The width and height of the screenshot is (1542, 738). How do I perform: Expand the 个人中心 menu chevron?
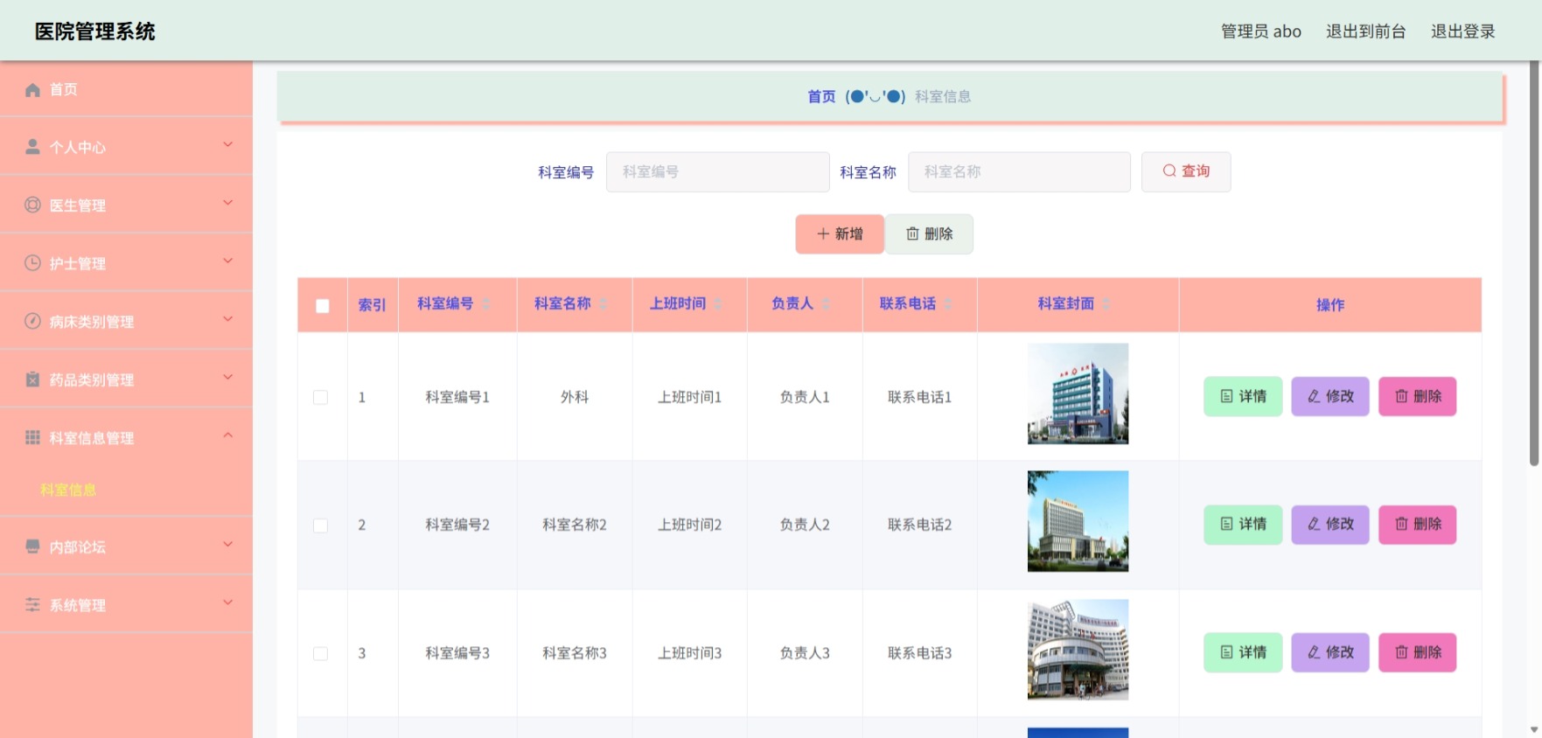[227, 145]
